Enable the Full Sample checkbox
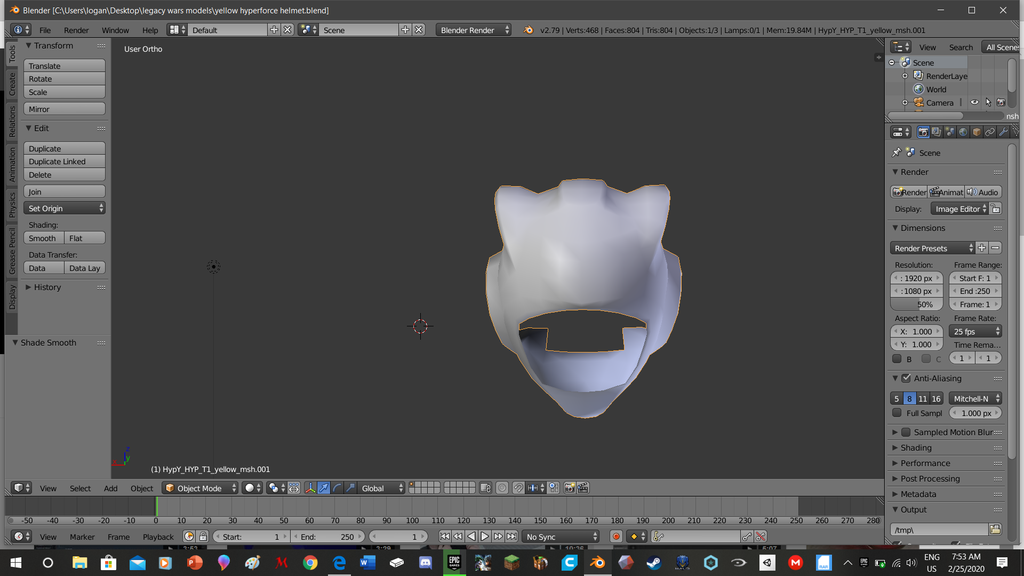This screenshot has width=1024, height=576. 897,413
